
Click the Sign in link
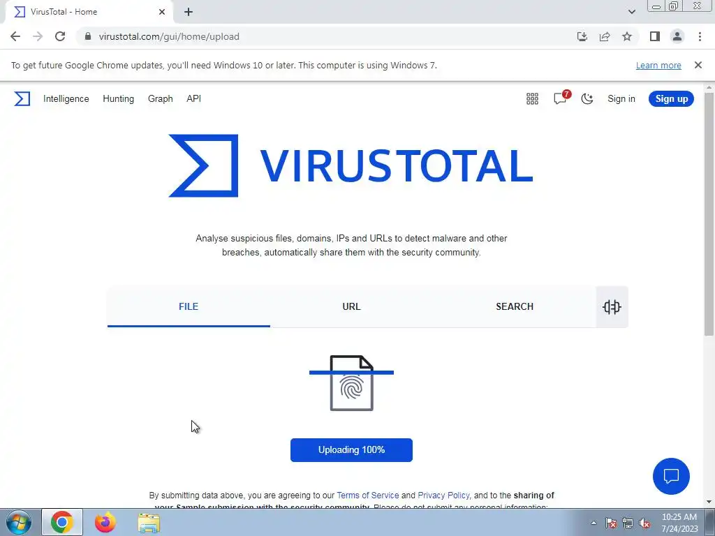coord(621,99)
